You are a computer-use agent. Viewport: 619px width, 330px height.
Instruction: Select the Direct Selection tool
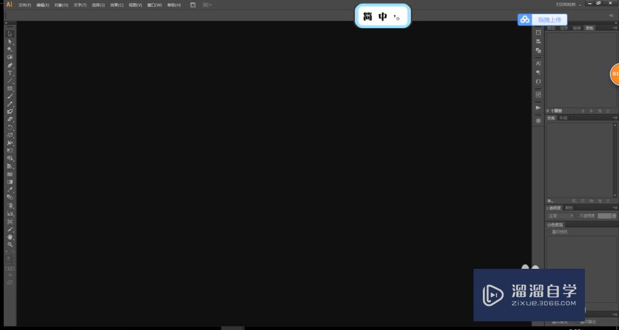click(11, 42)
